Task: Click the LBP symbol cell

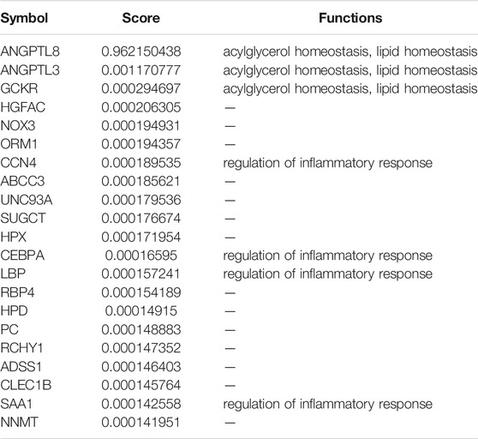Action: tap(13, 274)
